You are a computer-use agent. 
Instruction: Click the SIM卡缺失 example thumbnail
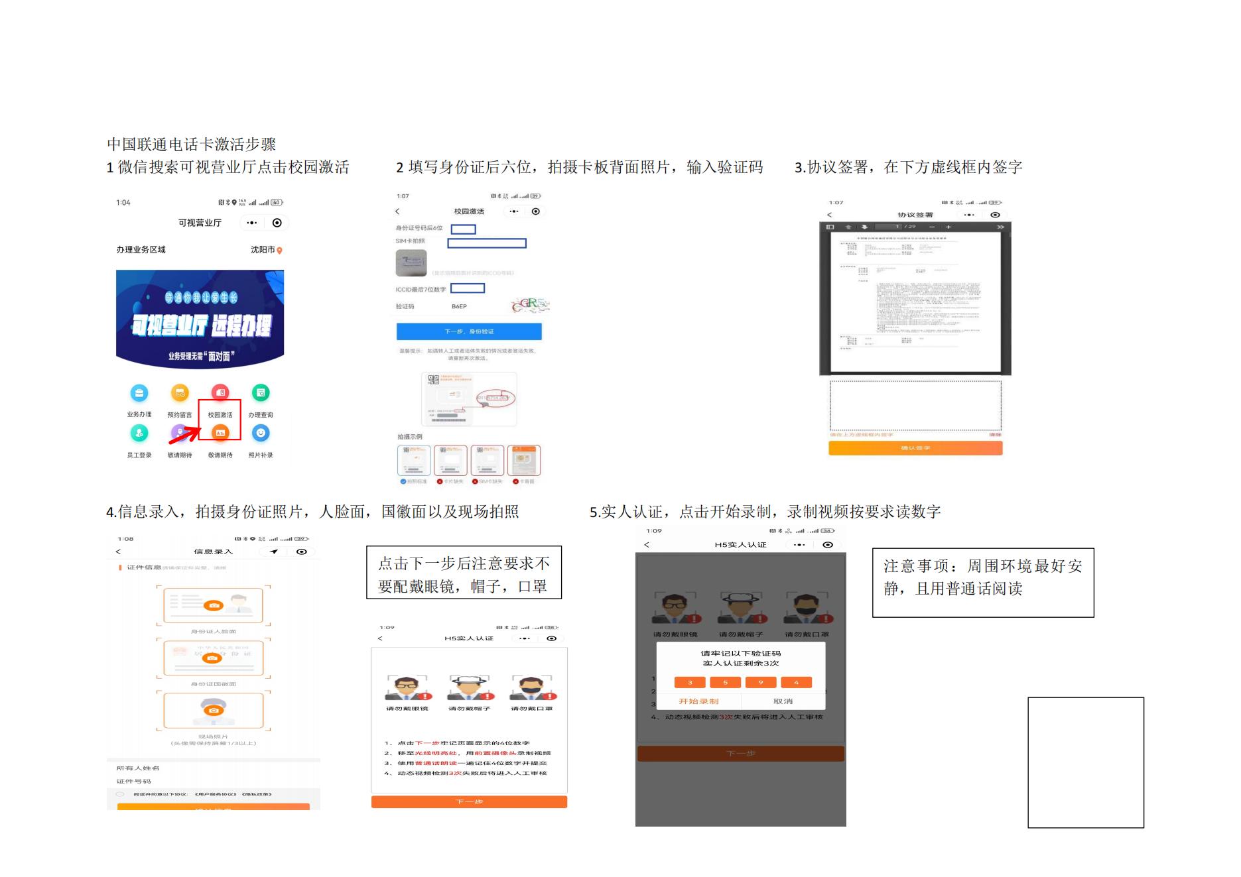[x=488, y=461]
